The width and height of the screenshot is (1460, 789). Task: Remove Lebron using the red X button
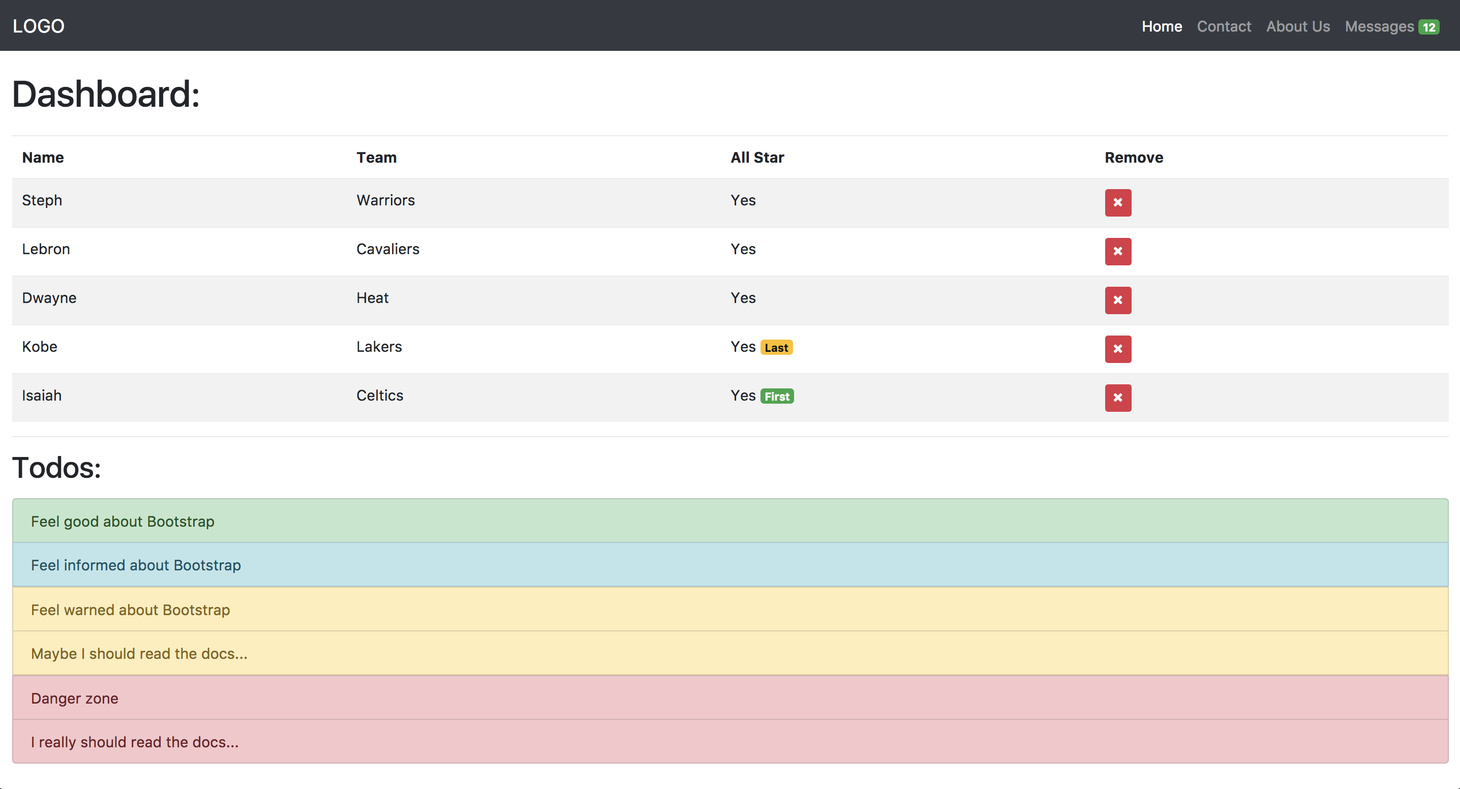[1117, 251]
